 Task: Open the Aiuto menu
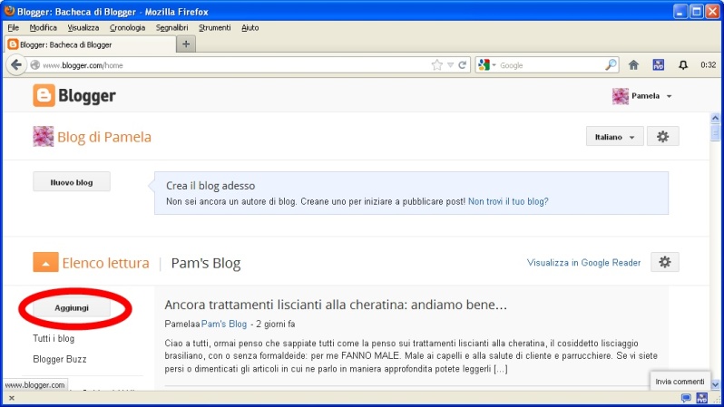coord(249,28)
